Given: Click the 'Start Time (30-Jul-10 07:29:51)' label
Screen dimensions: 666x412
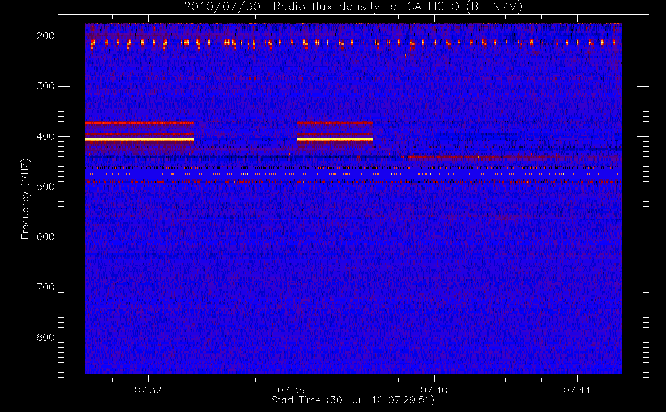Looking at the screenshot, I should 353,400.
